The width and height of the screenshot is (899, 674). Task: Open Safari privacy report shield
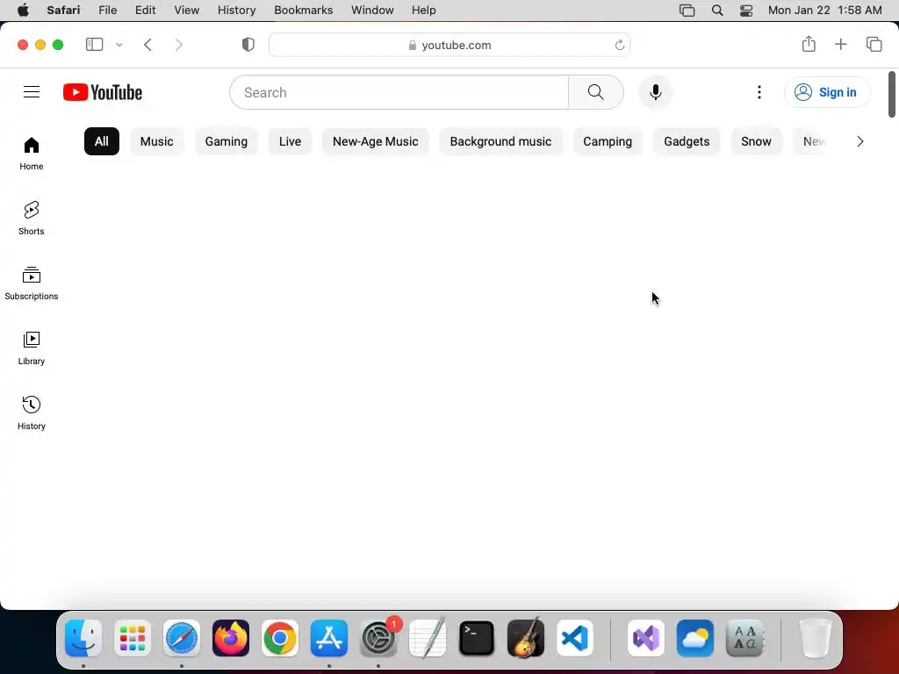pyautogui.click(x=248, y=45)
